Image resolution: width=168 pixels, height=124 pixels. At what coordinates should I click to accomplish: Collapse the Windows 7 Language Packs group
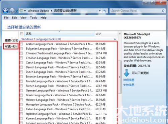click(x=115, y=39)
